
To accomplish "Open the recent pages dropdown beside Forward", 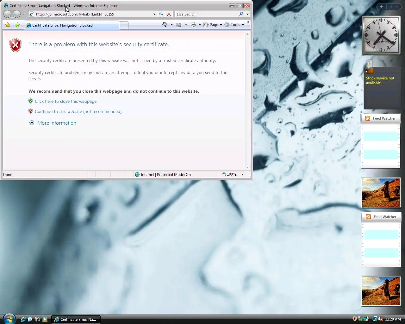I will coord(23,14).
